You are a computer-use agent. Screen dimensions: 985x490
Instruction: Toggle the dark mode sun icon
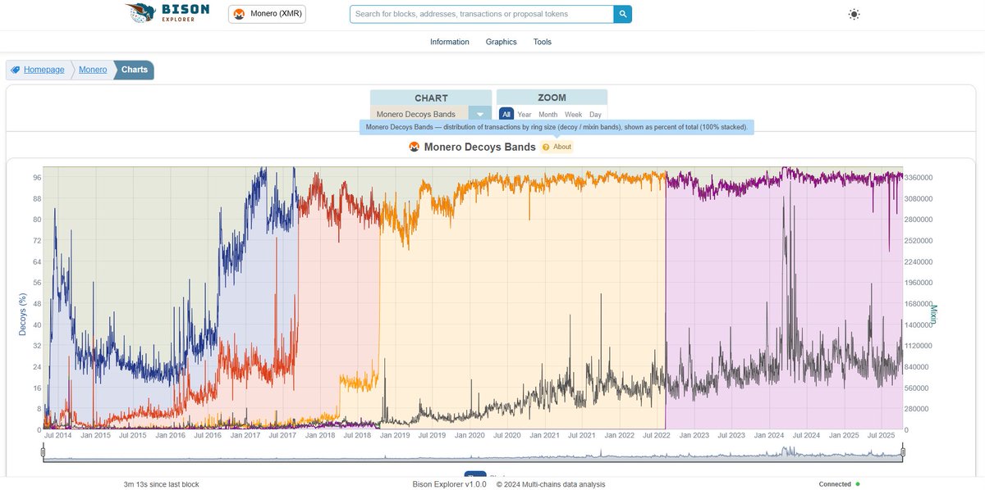pos(854,14)
